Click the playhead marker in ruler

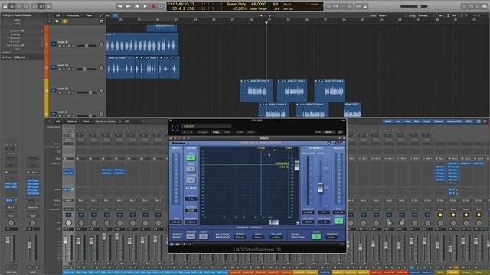pos(266,22)
